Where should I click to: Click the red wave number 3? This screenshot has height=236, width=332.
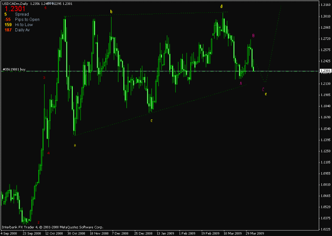[x=44, y=78]
